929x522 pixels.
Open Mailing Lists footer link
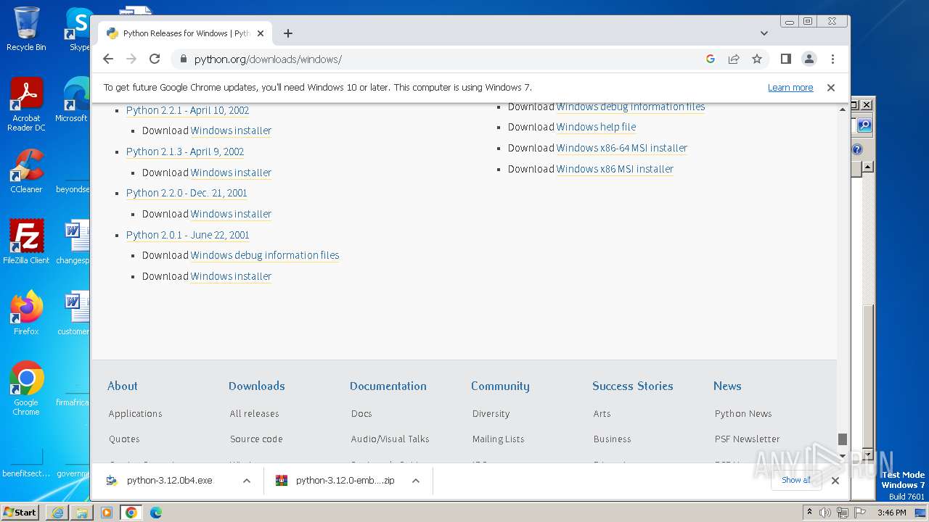coord(498,439)
